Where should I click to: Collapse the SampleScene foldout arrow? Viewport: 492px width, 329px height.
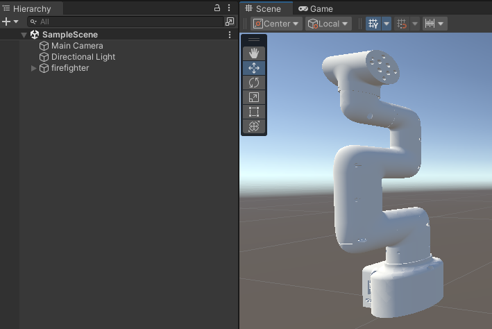click(x=24, y=35)
